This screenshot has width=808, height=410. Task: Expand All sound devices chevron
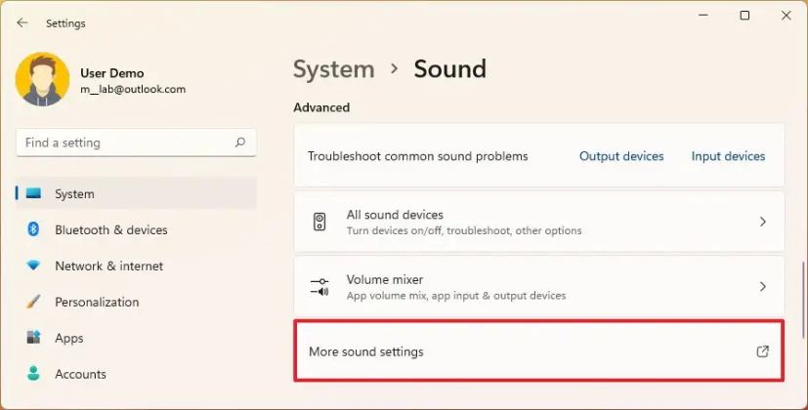coord(763,222)
